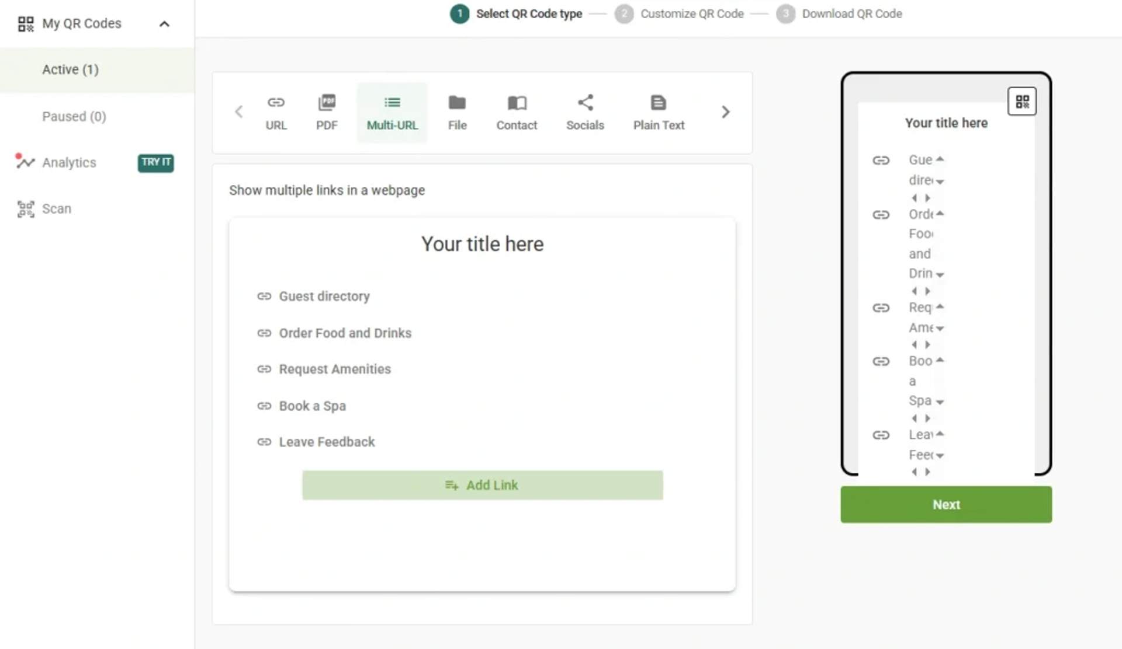The height and width of the screenshot is (649, 1122).
Task: Click the down arrow beside 'Ame' in the preview
Action: point(940,329)
